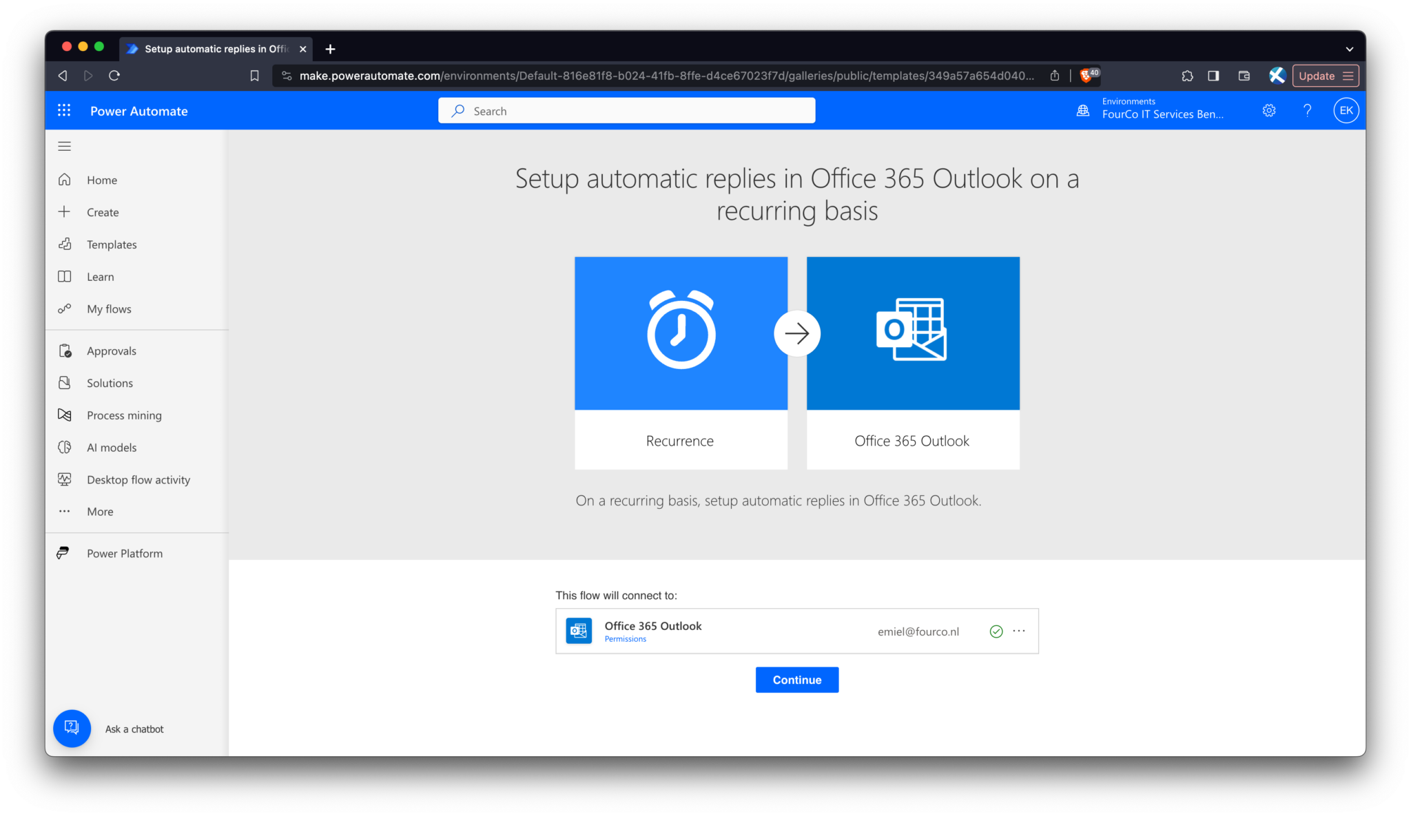Click the Approvals sidebar icon
The height and width of the screenshot is (816, 1411).
coord(65,350)
